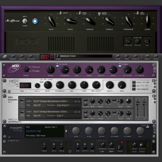
Task: Toggle Pro Convolver Cab2 On/Slave switch
Action: coord(22,112)
